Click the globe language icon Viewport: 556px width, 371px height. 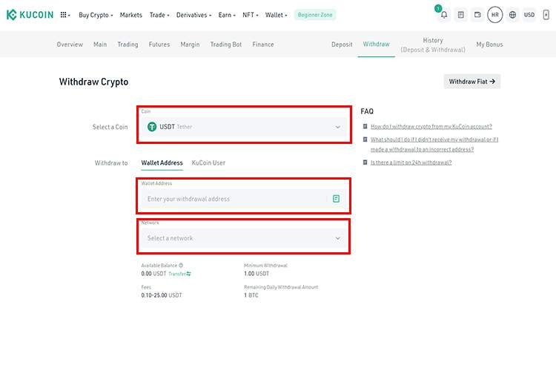[x=512, y=15]
